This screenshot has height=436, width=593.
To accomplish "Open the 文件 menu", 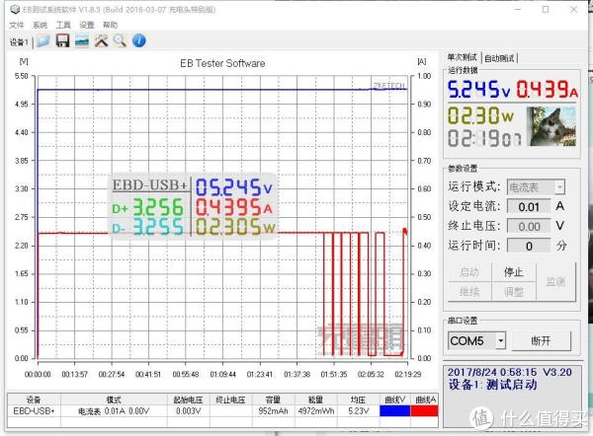I will pos(16,25).
